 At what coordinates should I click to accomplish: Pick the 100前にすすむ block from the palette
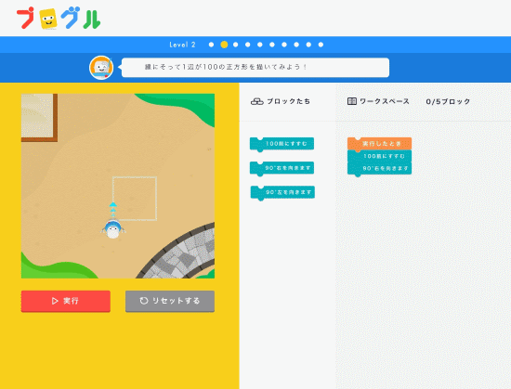pyautogui.click(x=282, y=144)
